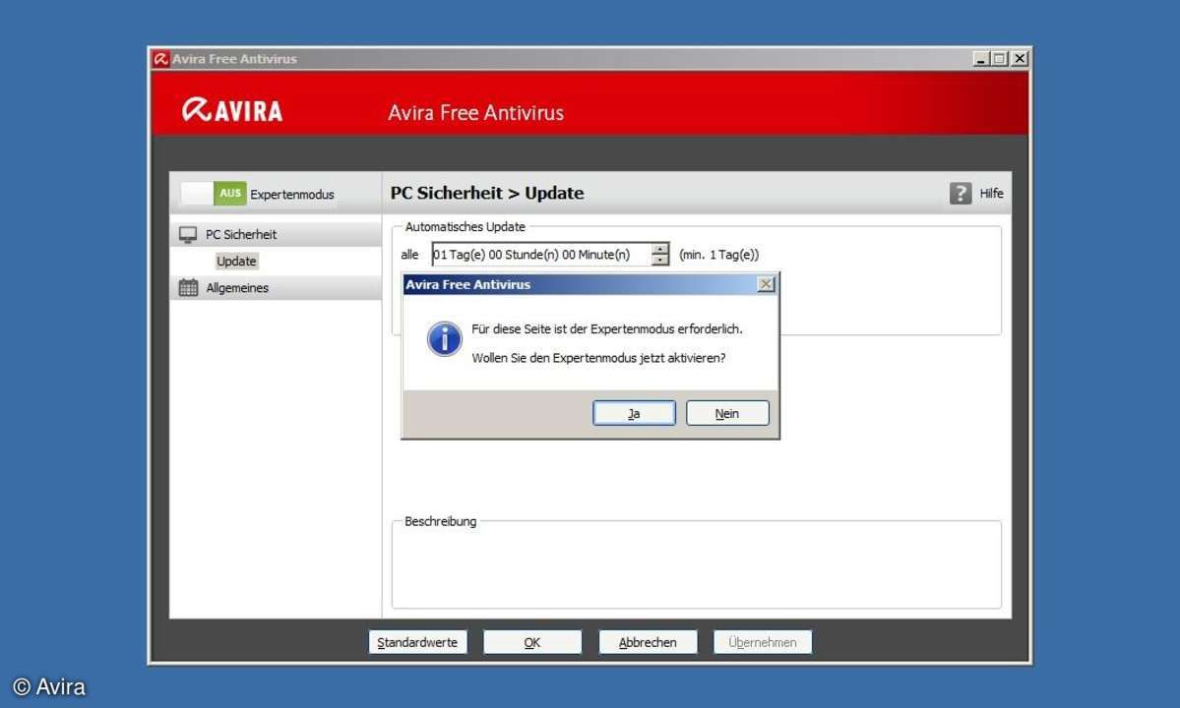Open the Hilfe question mark icon
This screenshot has width=1180, height=708.
click(960, 193)
